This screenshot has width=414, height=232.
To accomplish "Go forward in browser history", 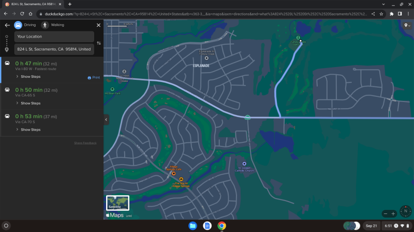I will pyautogui.click(x=14, y=14).
